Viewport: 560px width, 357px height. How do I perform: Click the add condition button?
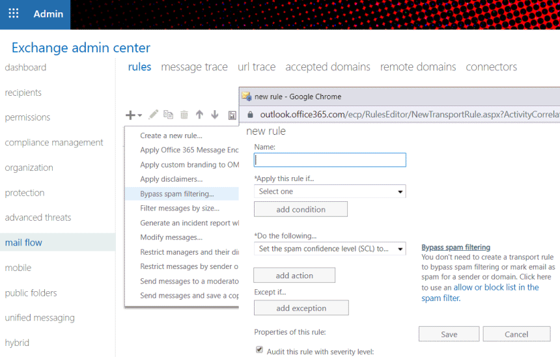[301, 209]
